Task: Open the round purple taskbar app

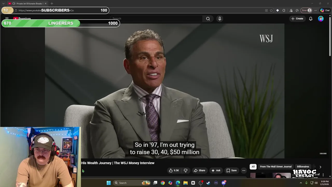Action: click(x=216, y=183)
